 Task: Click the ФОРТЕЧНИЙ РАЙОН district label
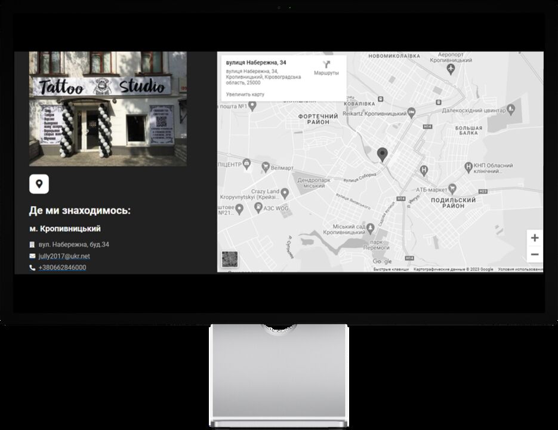(318, 119)
